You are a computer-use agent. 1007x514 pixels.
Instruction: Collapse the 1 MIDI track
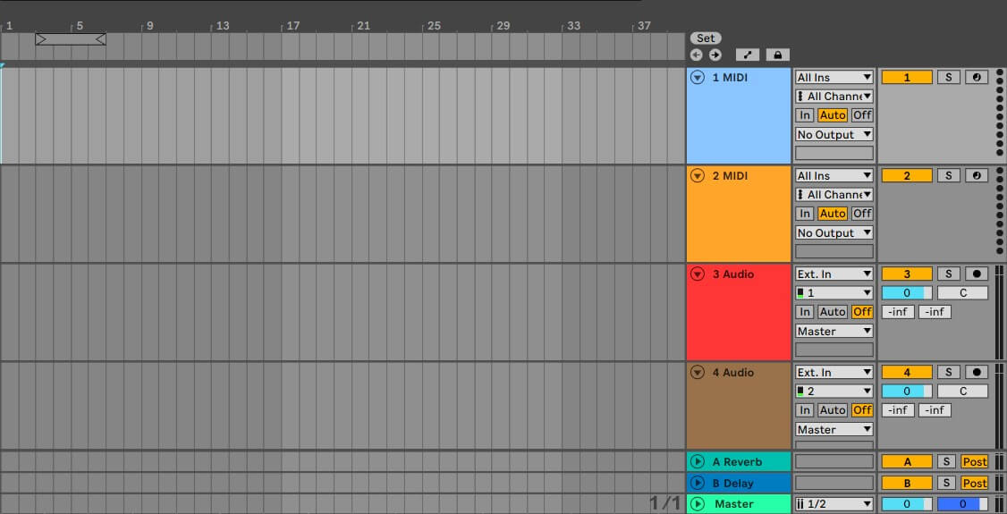point(698,78)
